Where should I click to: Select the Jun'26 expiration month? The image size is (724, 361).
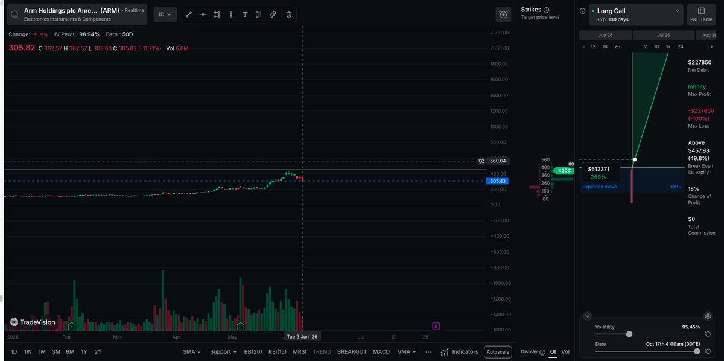pos(605,36)
